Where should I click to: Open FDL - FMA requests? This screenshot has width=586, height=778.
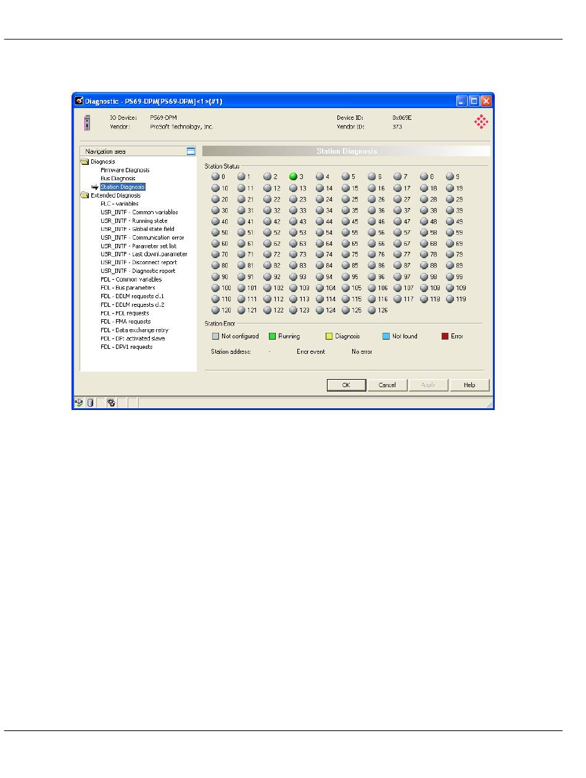point(126,322)
